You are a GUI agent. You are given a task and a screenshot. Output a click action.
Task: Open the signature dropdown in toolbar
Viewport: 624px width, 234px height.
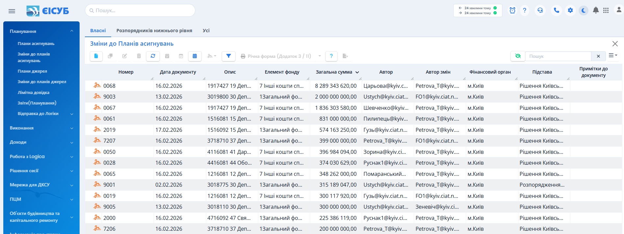212,56
